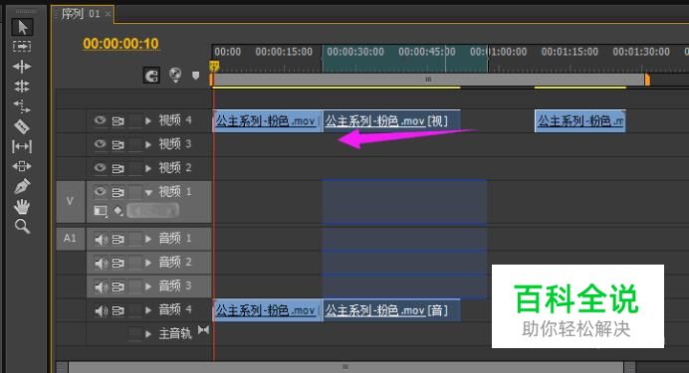Click keyframe navigator control under 视频 1
689x373 pixels.
(153, 211)
